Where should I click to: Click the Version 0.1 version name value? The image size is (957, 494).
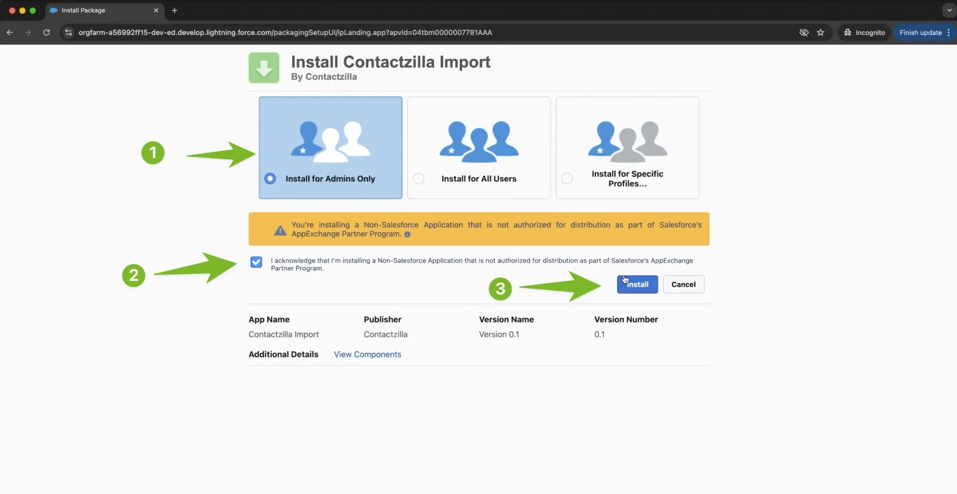pos(499,334)
